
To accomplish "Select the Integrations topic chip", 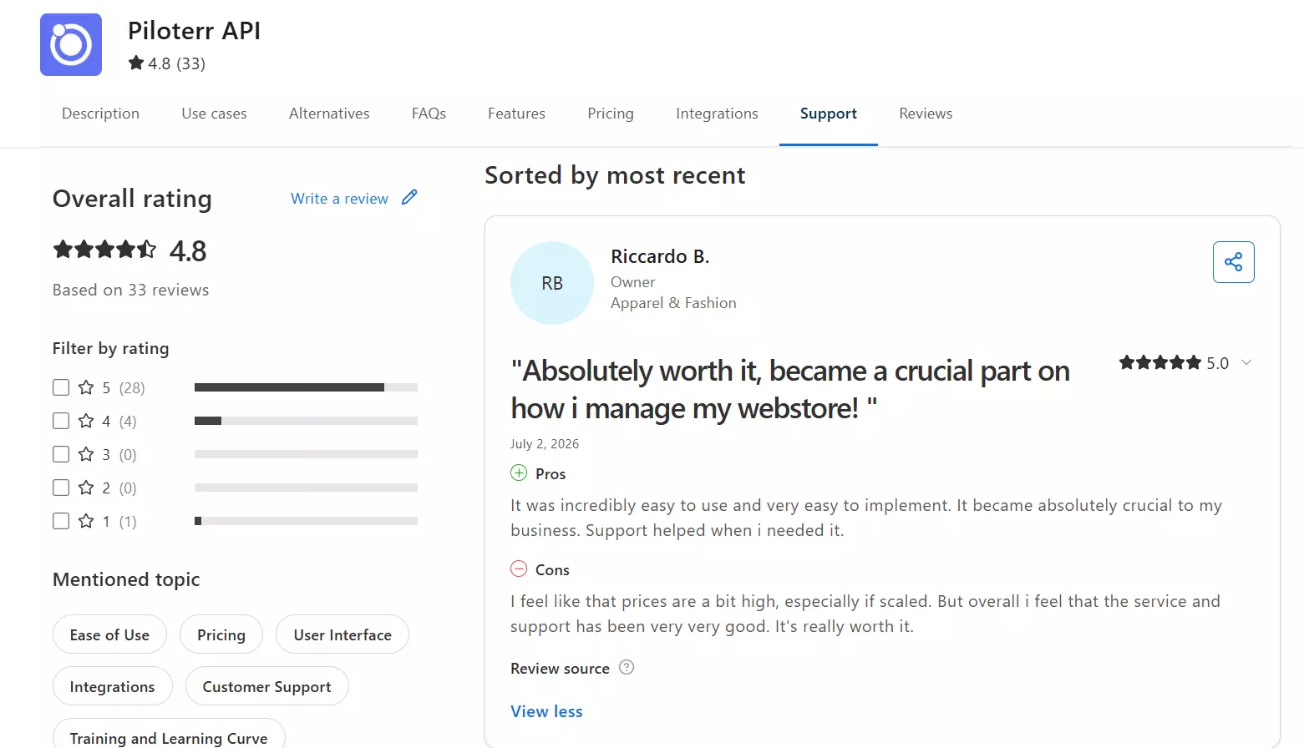I will (x=112, y=686).
